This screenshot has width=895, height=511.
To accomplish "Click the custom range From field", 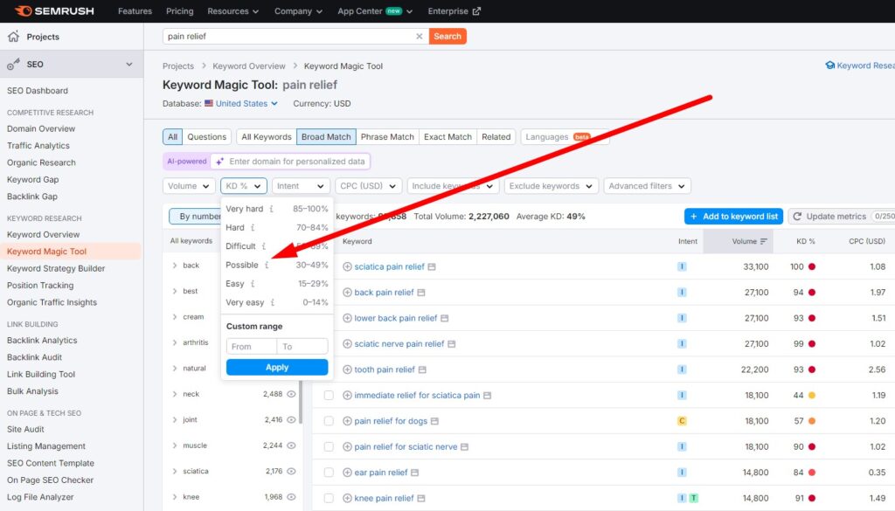I will coord(252,346).
